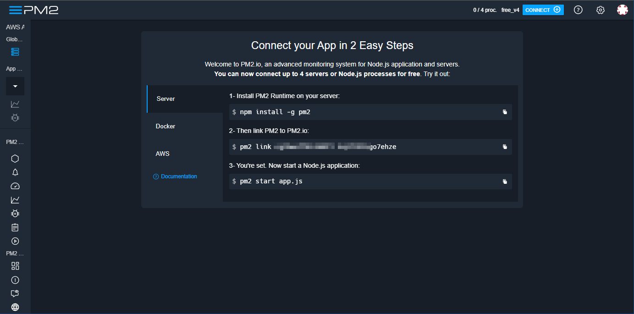Open the hexagon processes icon in the sidebar
The width and height of the screenshot is (634, 314).
click(15, 159)
